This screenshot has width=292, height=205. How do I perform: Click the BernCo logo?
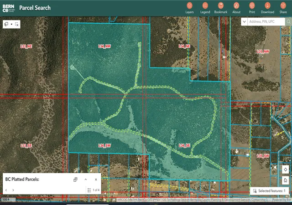pyautogui.click(x=8, y=8)
